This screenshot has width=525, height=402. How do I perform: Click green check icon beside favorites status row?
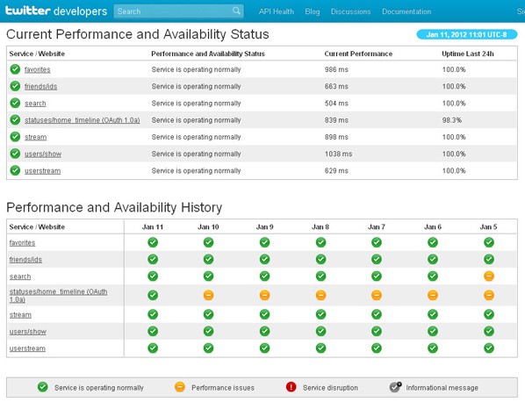click(15, 69)
